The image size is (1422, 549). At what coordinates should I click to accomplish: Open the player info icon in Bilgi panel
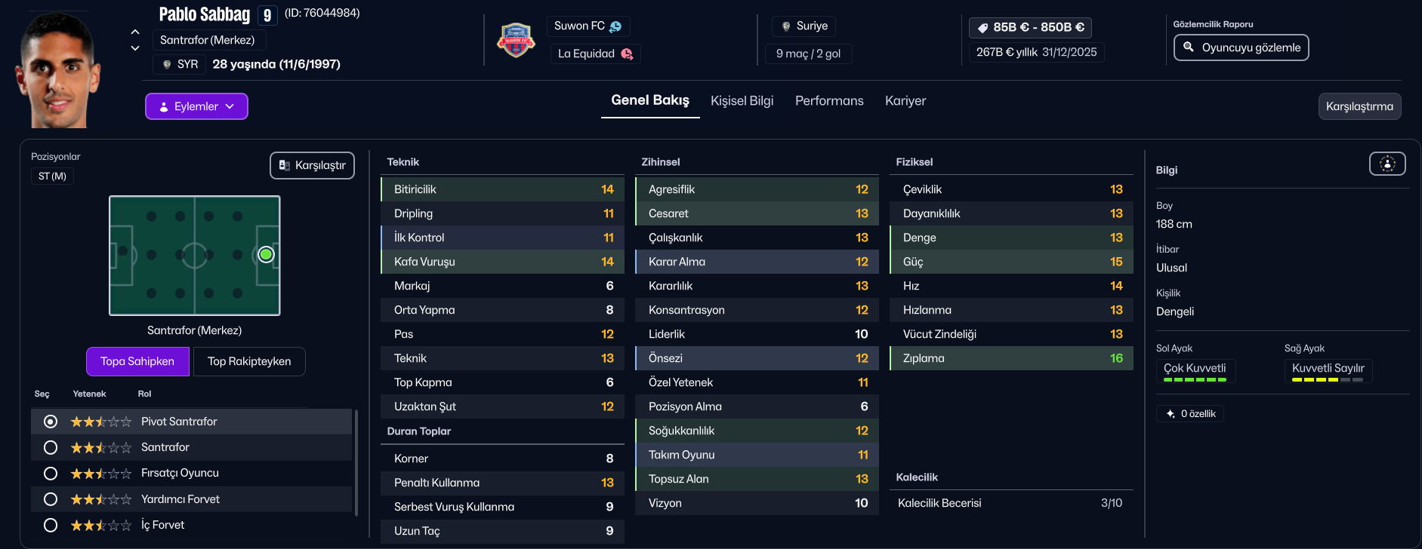1387,164
